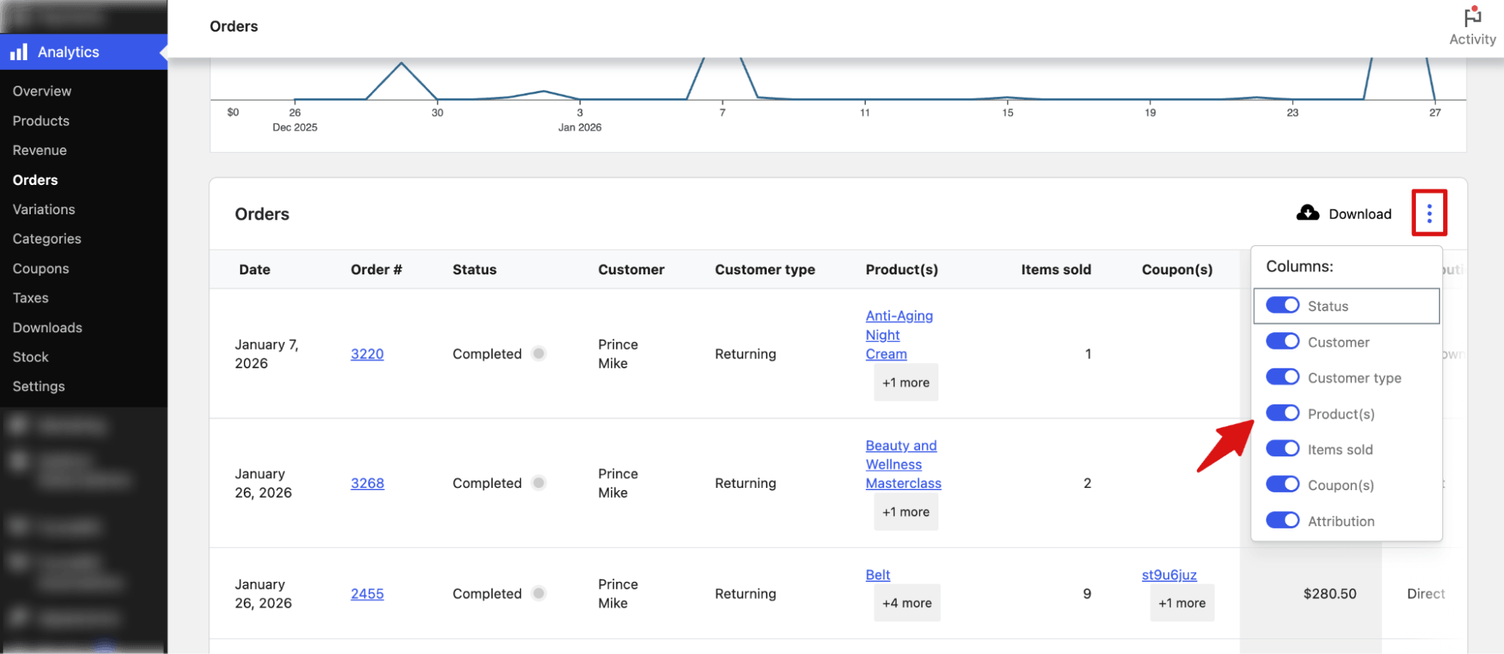Screen dimensions: 1504x654
Task: Click Prince Mike in order 3220 row
Action: click(x=618, y=353)
